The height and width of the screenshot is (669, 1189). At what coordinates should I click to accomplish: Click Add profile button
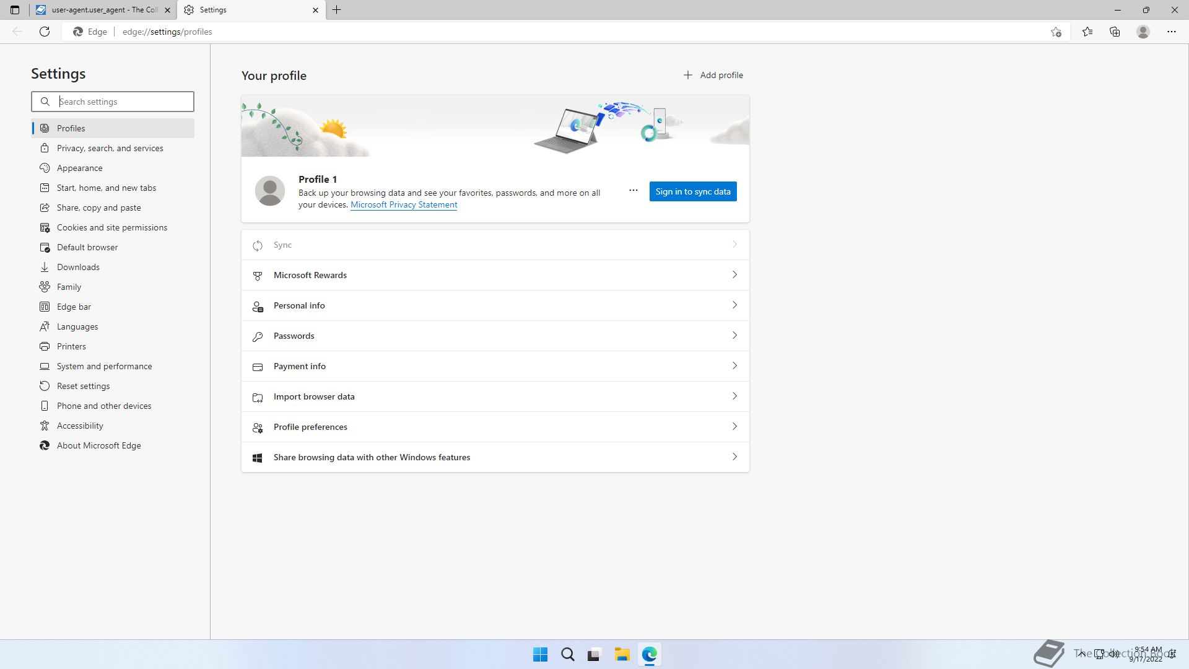[x=713, y=75]
